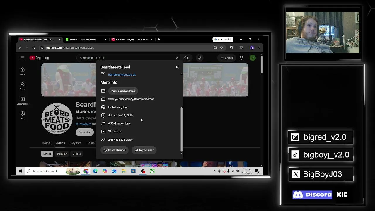Open the channel Posts tab
This screenshot has height=211, width=375.
(91, 143)
